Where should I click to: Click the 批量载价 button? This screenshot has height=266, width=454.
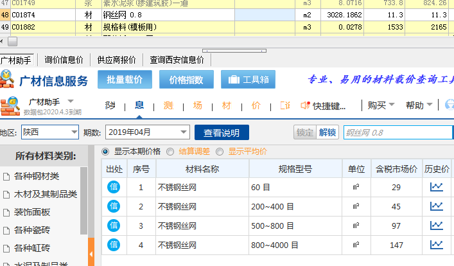[125, 80]
